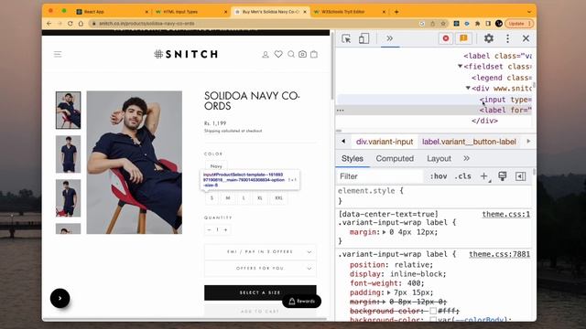Collapse the div element node
586x329 pixels.
click(468, 89)
